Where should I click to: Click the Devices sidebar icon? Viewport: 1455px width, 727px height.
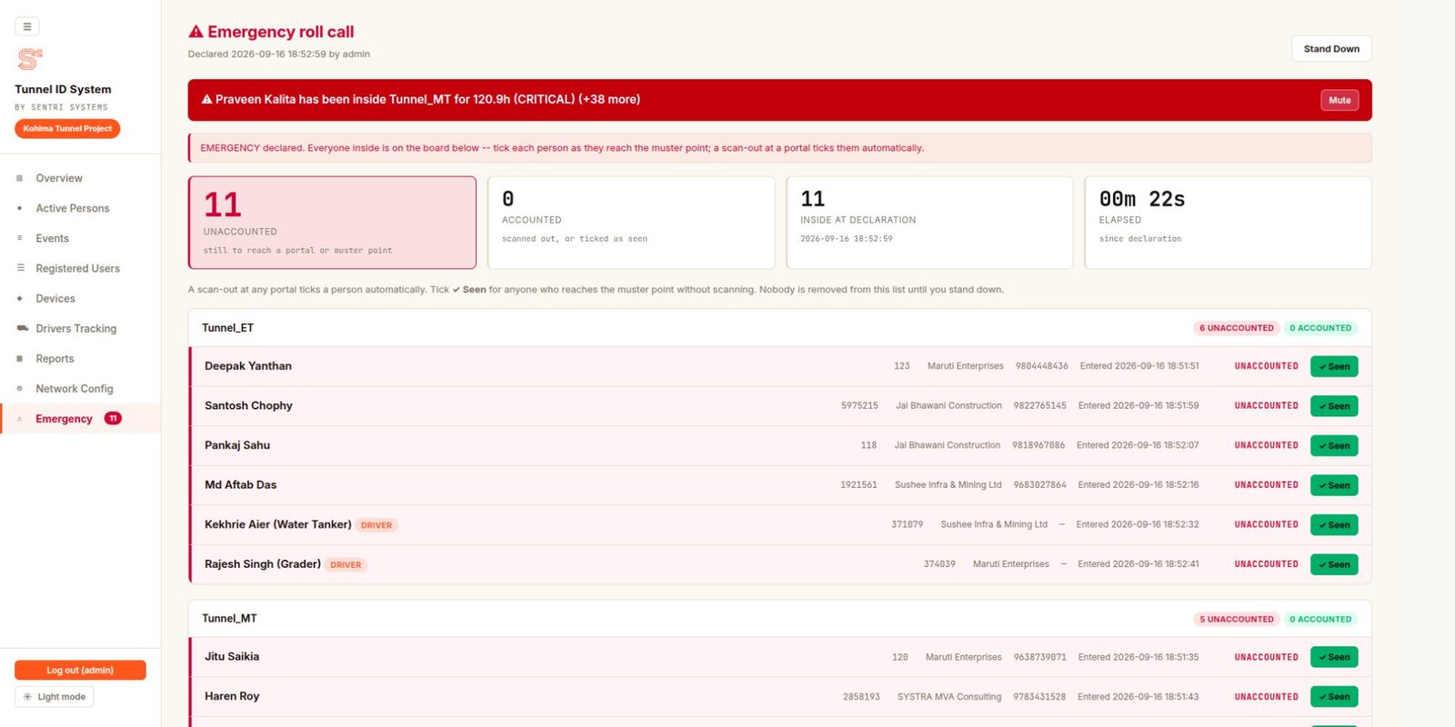pyautogui.click(x=20, y=298)
